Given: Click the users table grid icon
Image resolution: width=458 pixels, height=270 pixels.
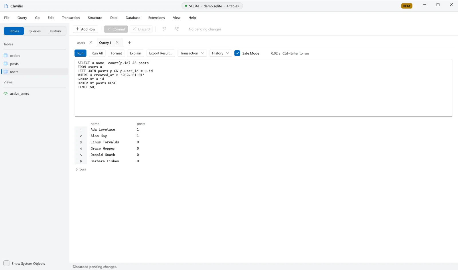Looking at the screenshot, I should (x=5, y=71).
